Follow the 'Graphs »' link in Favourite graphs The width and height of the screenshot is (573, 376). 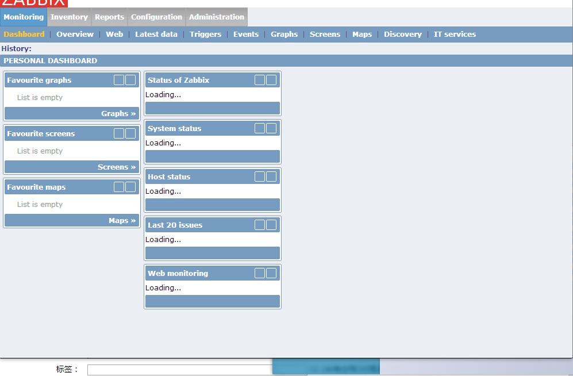pyautogui.click(x=118, y=114)
